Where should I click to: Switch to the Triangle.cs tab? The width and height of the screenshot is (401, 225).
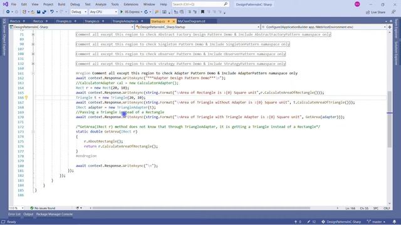[x=92, y=21]
